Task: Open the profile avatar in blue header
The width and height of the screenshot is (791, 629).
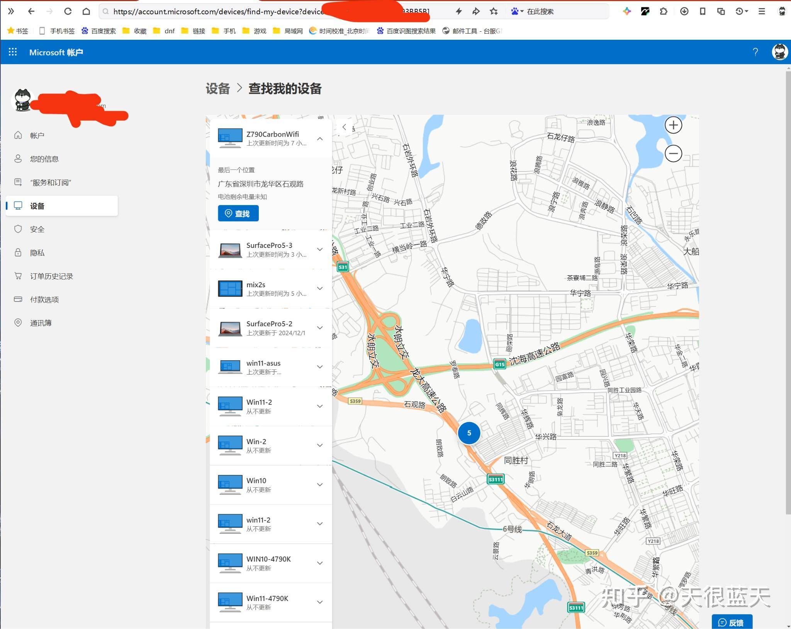Action: (780, 52)
